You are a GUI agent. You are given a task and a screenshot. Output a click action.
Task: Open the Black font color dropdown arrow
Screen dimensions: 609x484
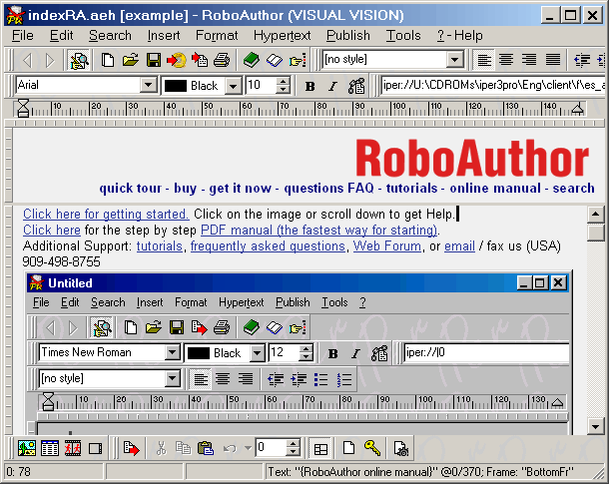point(233,86)
